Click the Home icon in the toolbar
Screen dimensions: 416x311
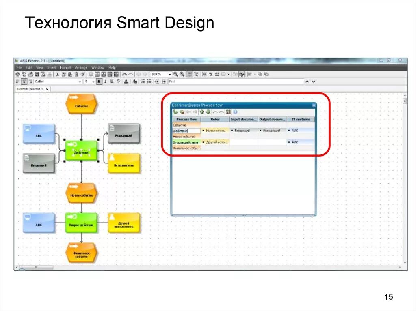(x=18, y=75)
